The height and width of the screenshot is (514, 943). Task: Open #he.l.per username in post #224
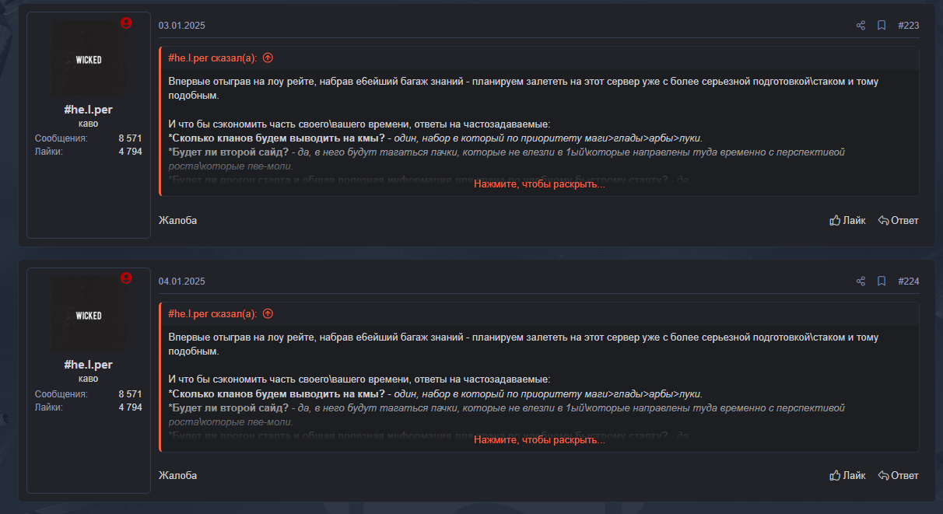(x=88, y=365)
